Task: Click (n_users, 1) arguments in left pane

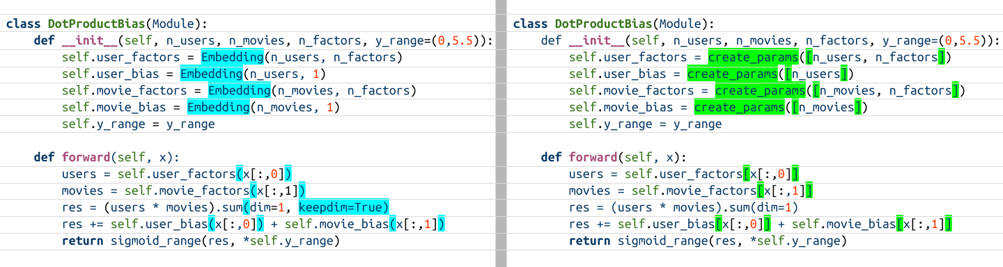Action: (285, 74)
